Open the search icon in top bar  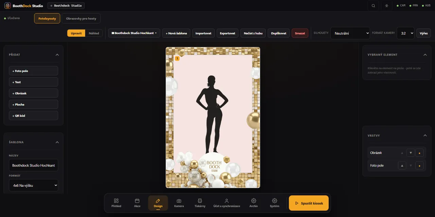373,6
